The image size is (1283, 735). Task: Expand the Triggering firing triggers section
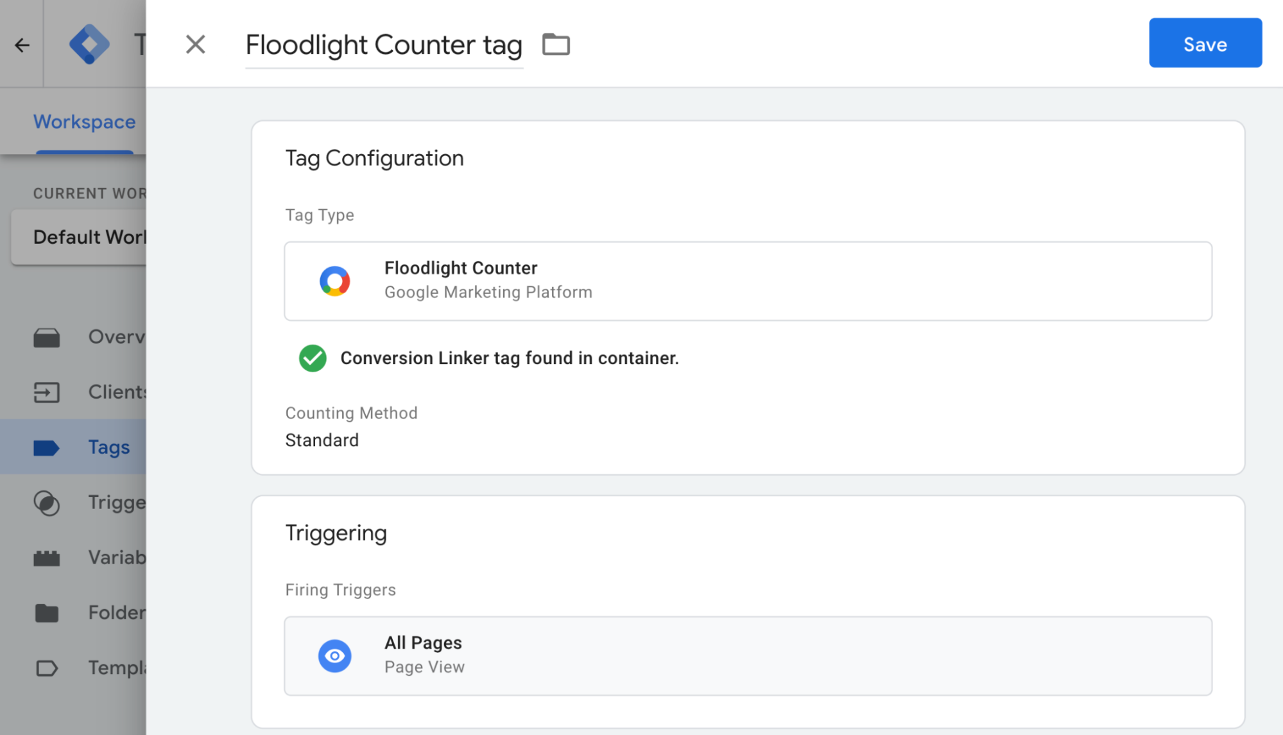[747, 532]
